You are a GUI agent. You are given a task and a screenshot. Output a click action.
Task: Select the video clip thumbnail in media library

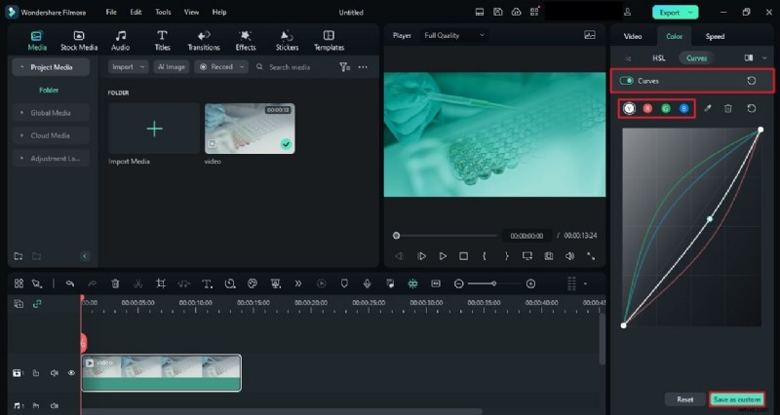(250, 129)
